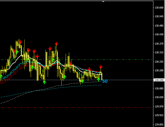The height and width of the screenshot is (127, 165).
Task: Click the 130.315 price scale label
Action: (159, 52)
